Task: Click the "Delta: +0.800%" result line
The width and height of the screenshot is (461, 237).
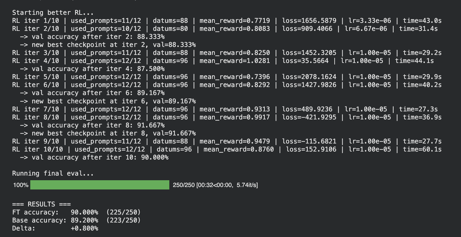Action: point(55,228)
